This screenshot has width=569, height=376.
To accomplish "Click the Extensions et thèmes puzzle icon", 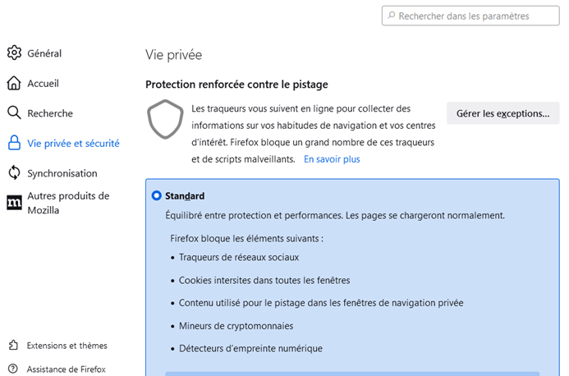I will [x=13, y=346].
